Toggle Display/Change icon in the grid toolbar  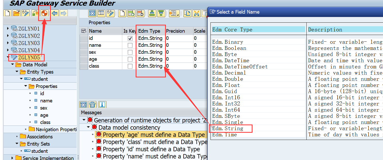click(110, 13)
